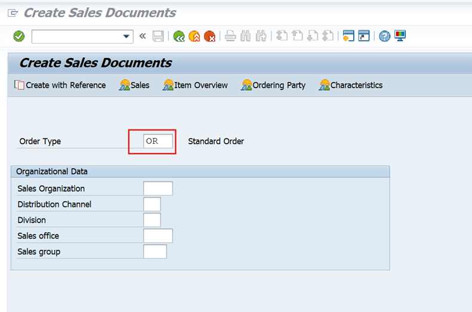
Task: Click the Item Overview button
Action: (195, 85)
